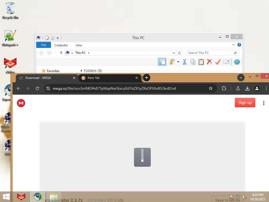The height and width of the screenshot is (202, 269).
Task: Click the Explorer search magnifier icon
Action: point(235,53)
